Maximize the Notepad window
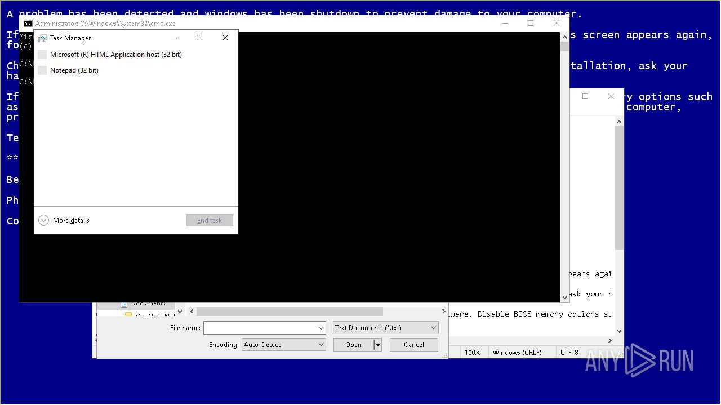The height and width of the screenshot is (405, 721). click(585, 96)
